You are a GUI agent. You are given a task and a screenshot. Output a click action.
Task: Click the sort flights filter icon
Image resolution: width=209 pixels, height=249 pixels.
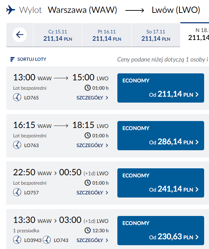click(x=12, y=59)
